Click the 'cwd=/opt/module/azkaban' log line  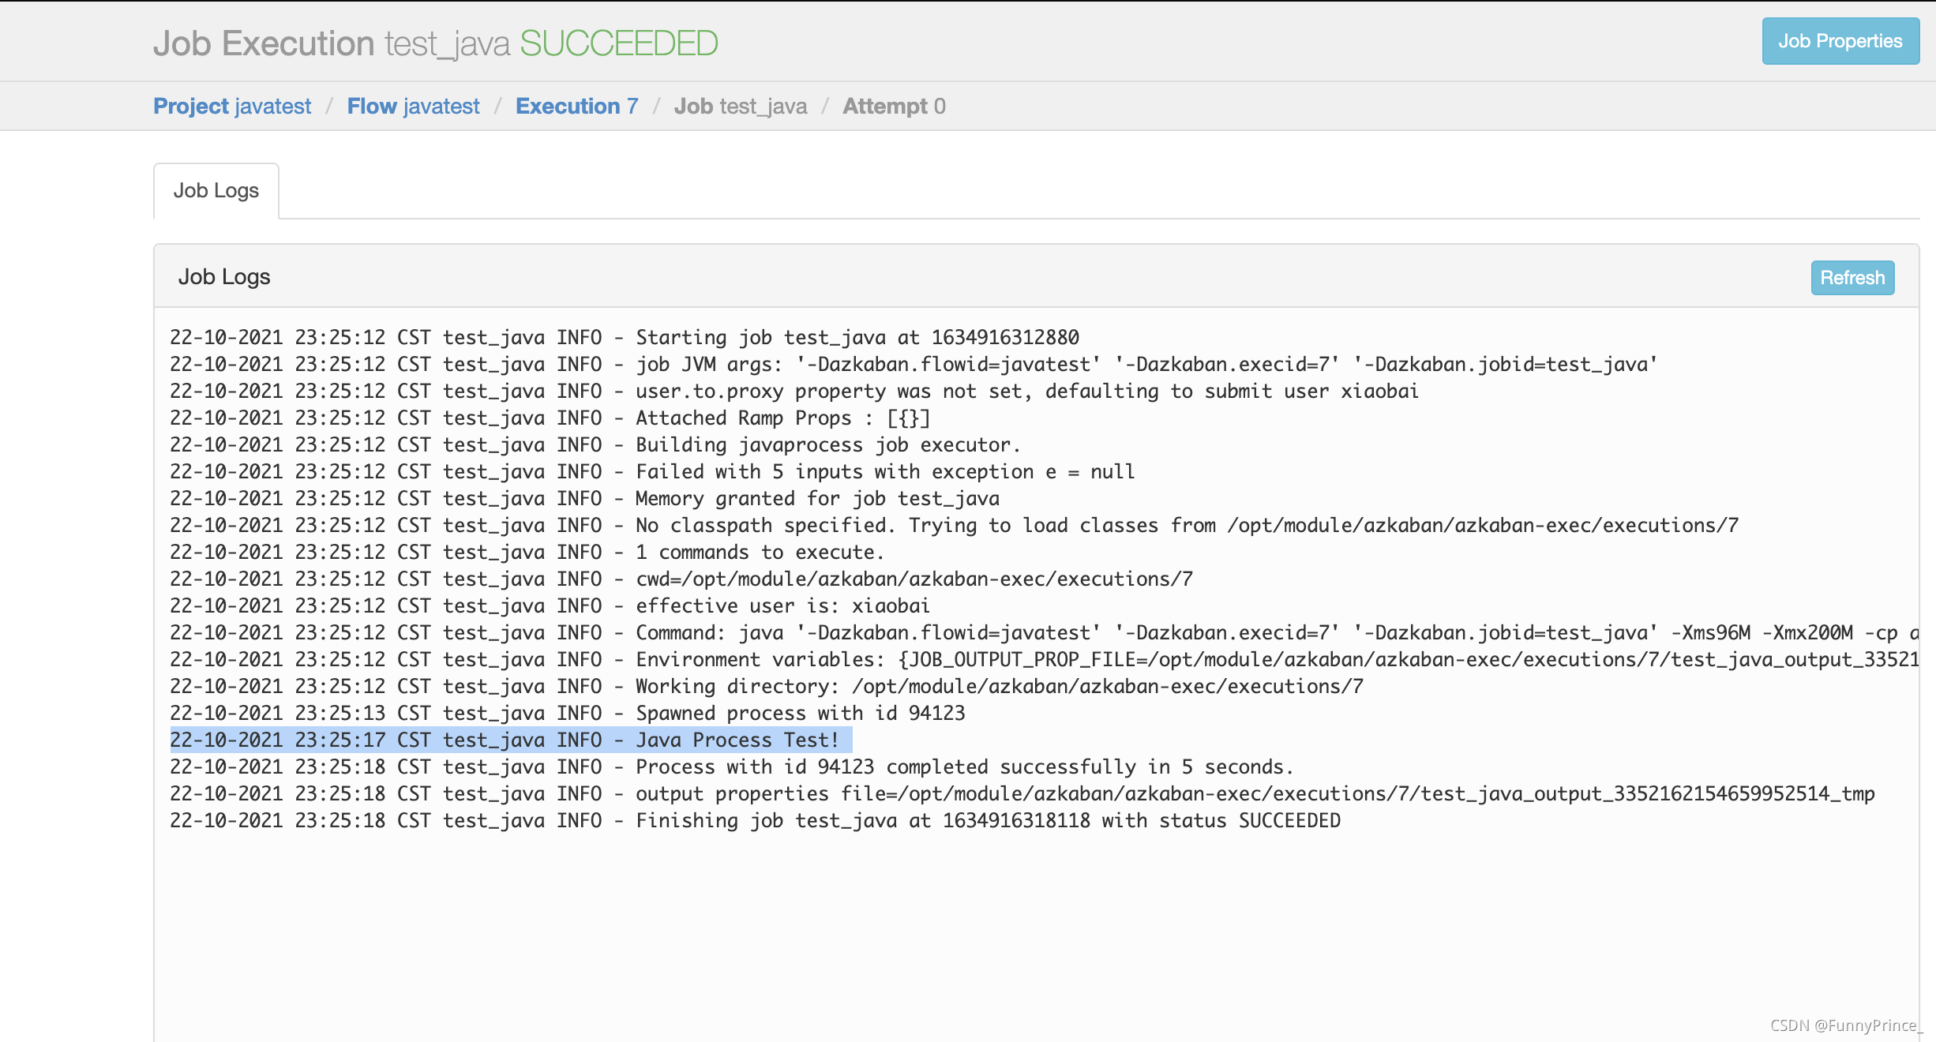pyautogui.click(x=681, y=579)
